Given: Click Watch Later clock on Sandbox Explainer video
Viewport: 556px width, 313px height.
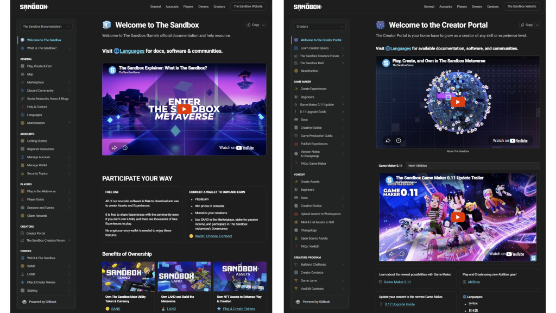Looking at the screenshot, I should (125, 147).
